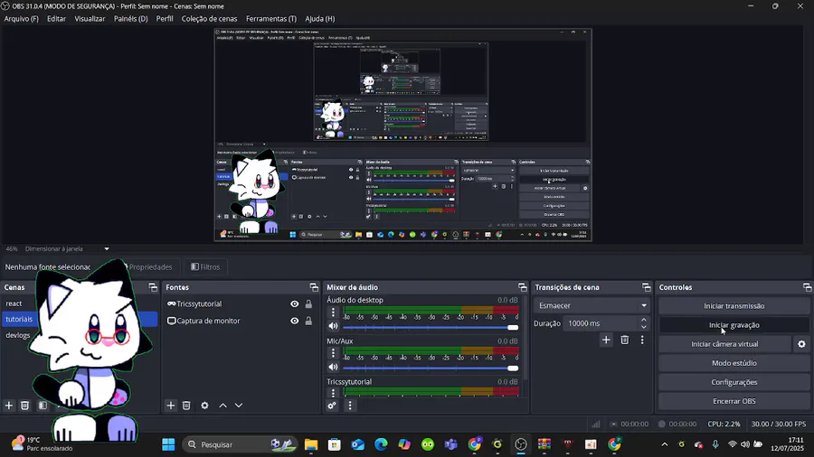This screenshot has width=814, height=457.
Task: Mute the Áudio do desktop speaker icon
Action: tap(333, 326)
